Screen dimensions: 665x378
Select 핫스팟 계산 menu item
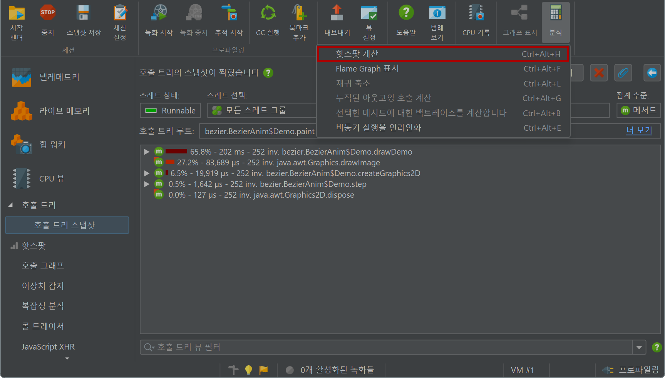(x=443, y=54)
